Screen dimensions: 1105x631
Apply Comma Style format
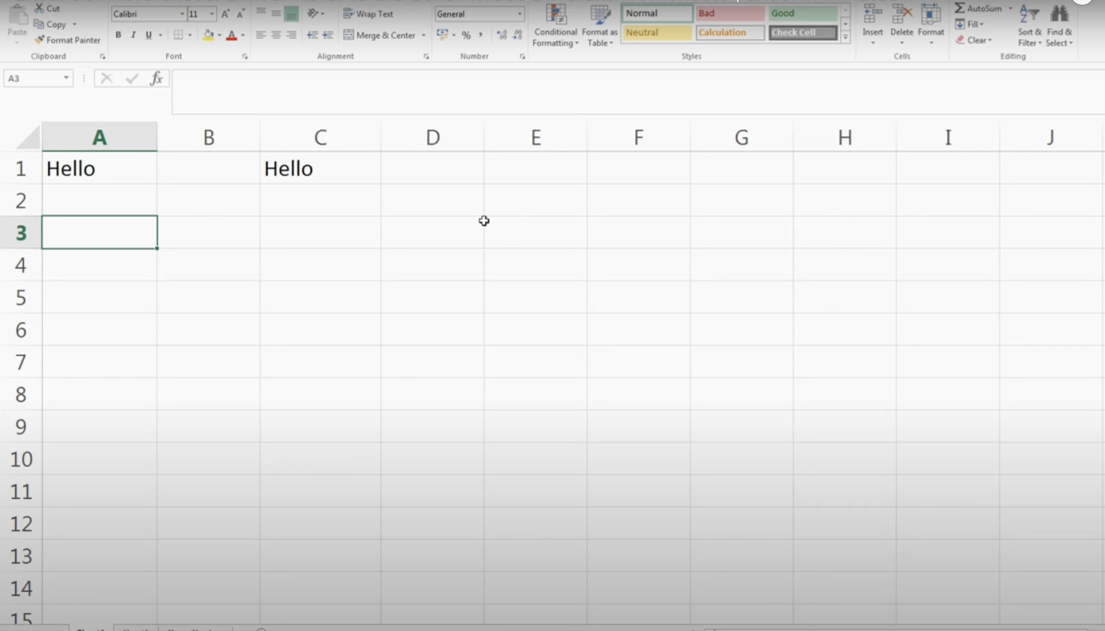coord(481,35)
